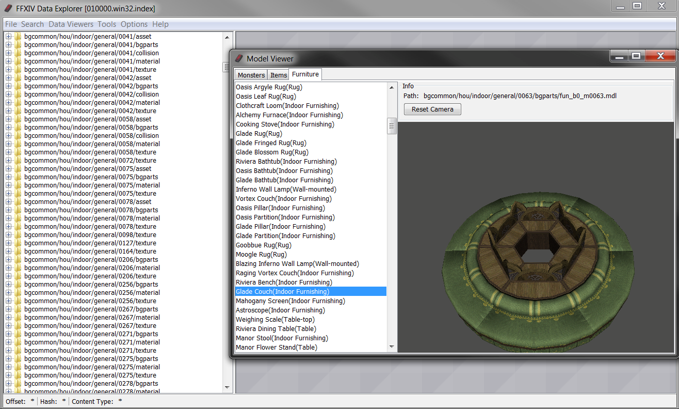
Task: Click folder icon of general/0078/asset
Action: (18, 202)
